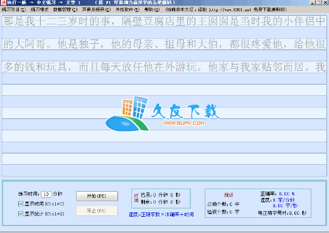Start practice with 开始(F5) button

tap(97, 196)
